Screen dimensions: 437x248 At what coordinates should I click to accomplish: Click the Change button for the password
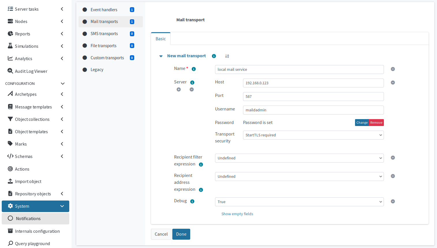point(362,122)
